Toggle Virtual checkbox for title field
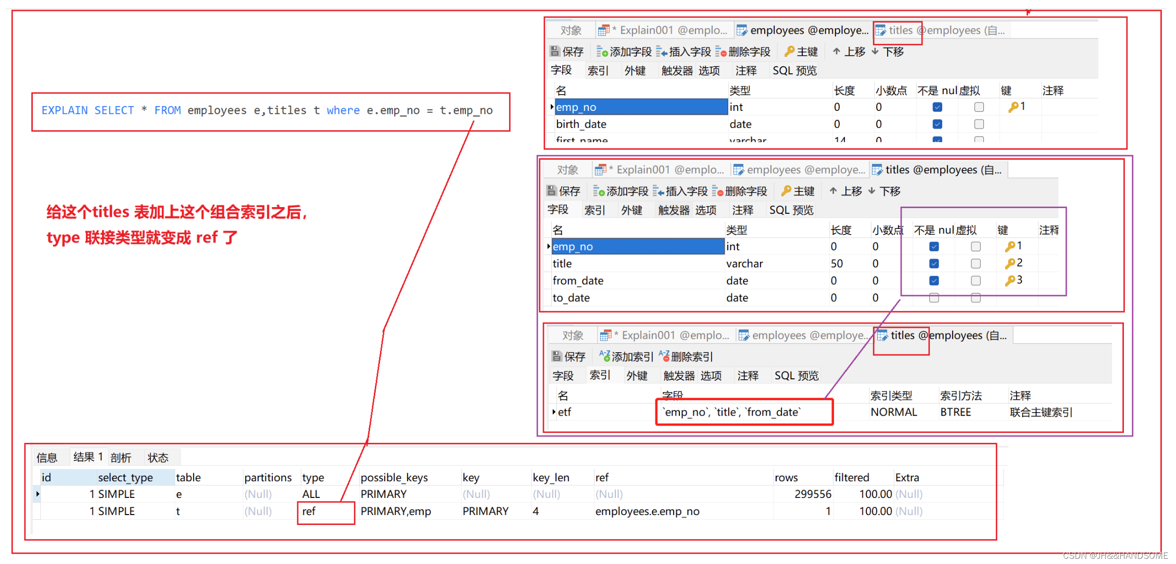The image size is (1176, 564). tap(976, 264)
